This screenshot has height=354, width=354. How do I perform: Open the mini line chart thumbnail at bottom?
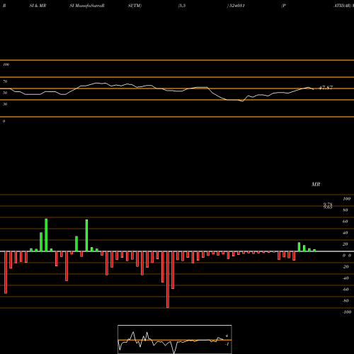point(175,339)
